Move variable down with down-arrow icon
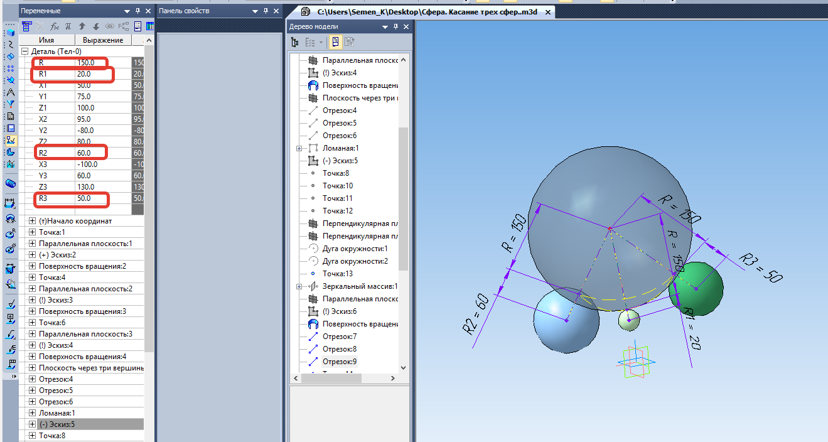Image resolution: width=828 pixels, height=442 pixels. 96,26
